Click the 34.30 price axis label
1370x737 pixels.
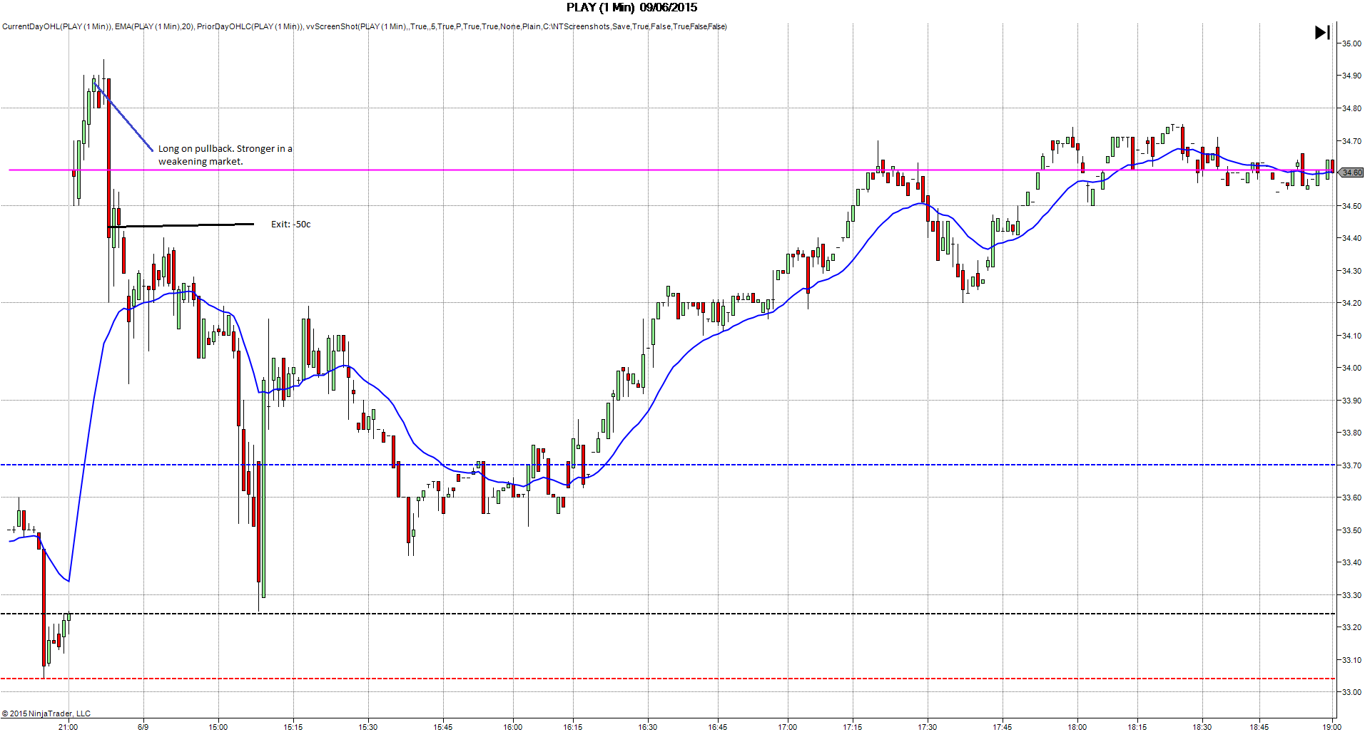tap(1351, 271)
